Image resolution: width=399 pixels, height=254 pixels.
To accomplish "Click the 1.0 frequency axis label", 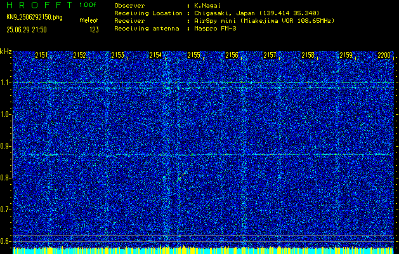I will click(x=5, y=115).
